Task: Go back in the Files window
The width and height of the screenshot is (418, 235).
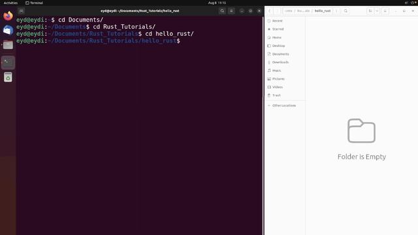Action: coord(270,11)
